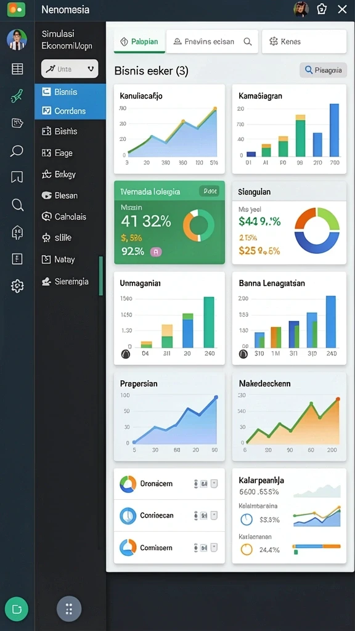Click the Pdot button on green card

[210, 191]
